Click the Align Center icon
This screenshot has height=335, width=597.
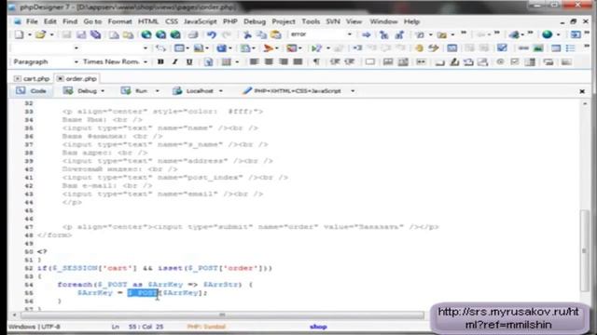[269, 62]
